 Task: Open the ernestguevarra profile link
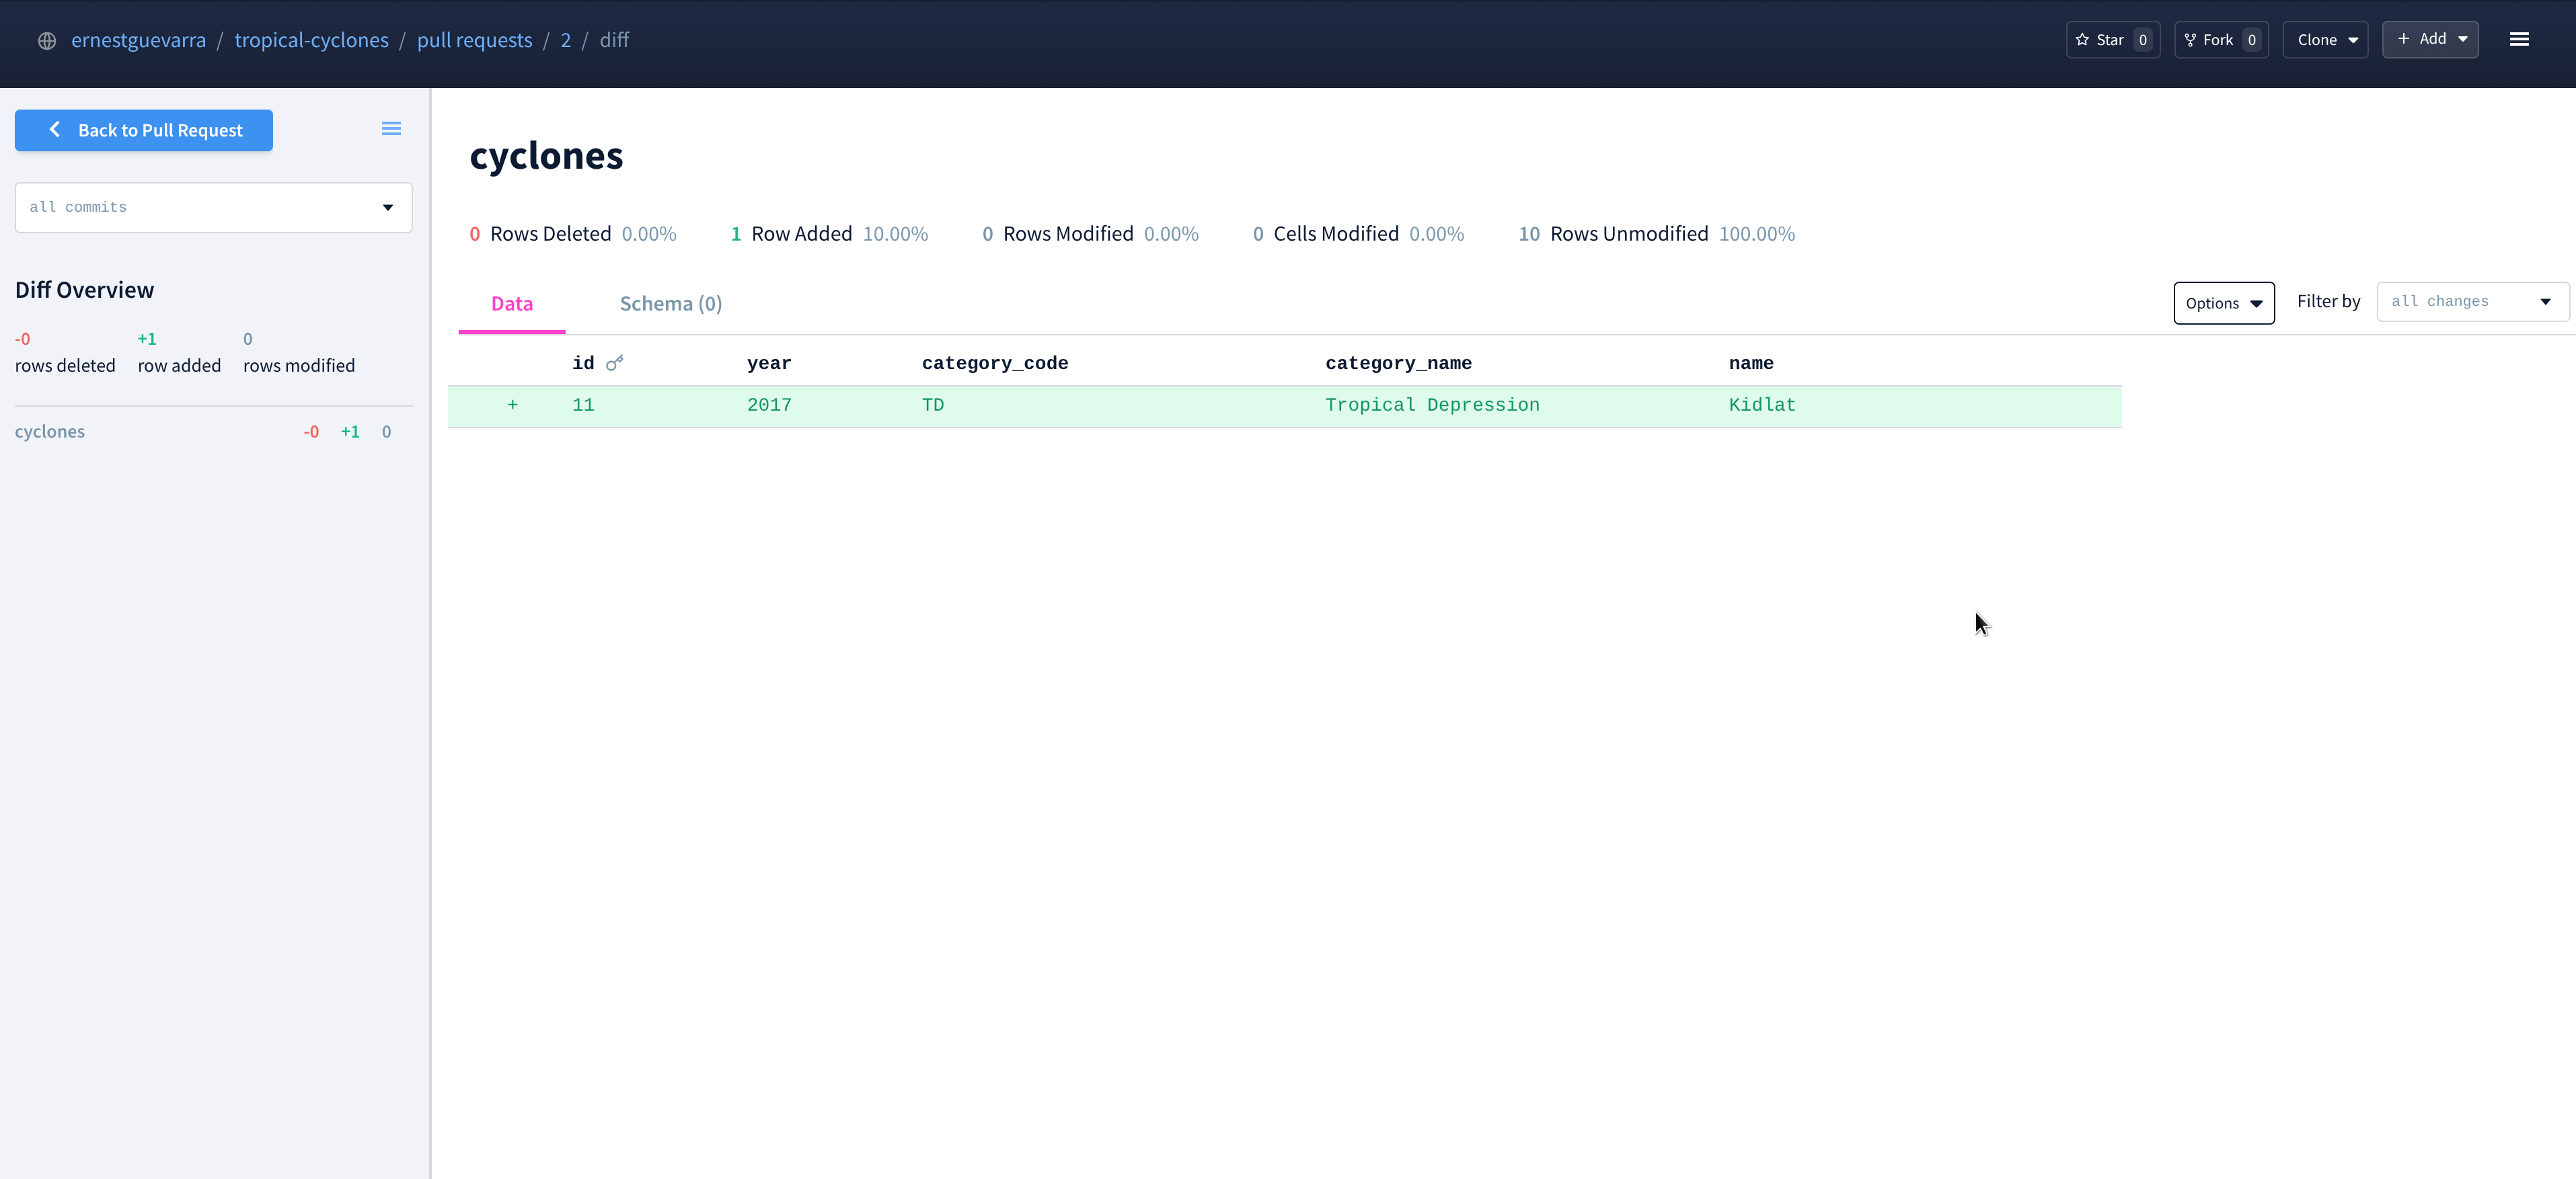point(138,40)
